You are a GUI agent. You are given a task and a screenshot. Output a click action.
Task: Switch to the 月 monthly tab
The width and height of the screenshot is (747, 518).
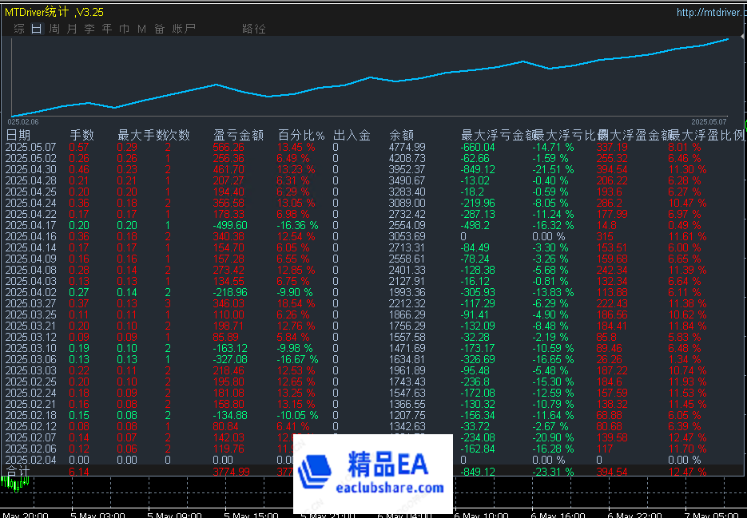pyautogui.click(x=72, y=29)
